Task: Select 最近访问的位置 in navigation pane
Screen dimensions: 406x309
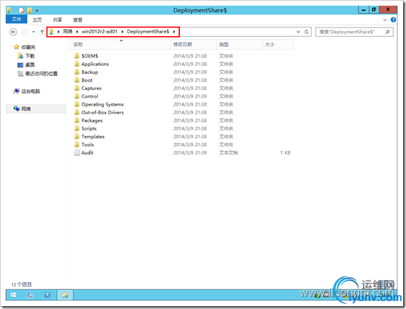Action: click(41, 74)
